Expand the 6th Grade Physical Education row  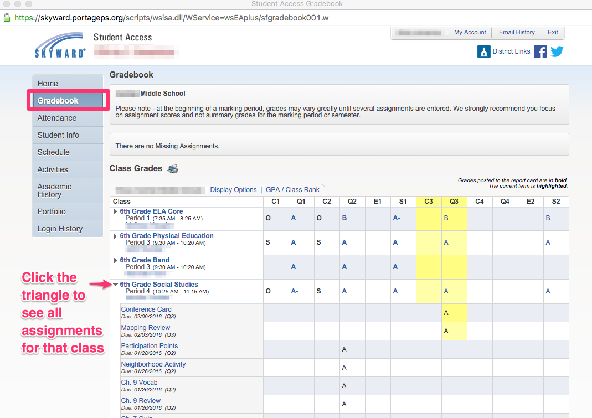(116, 236)
